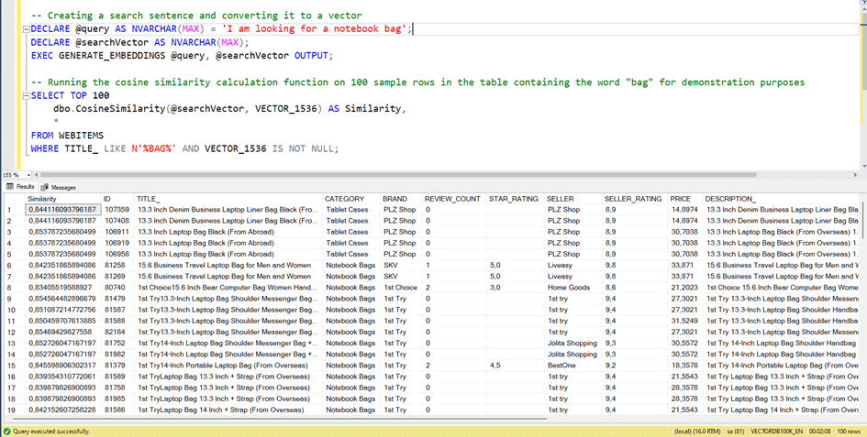867x437 pixels.
Task: Click the query success status icon
Action: (x=7, y=431)
